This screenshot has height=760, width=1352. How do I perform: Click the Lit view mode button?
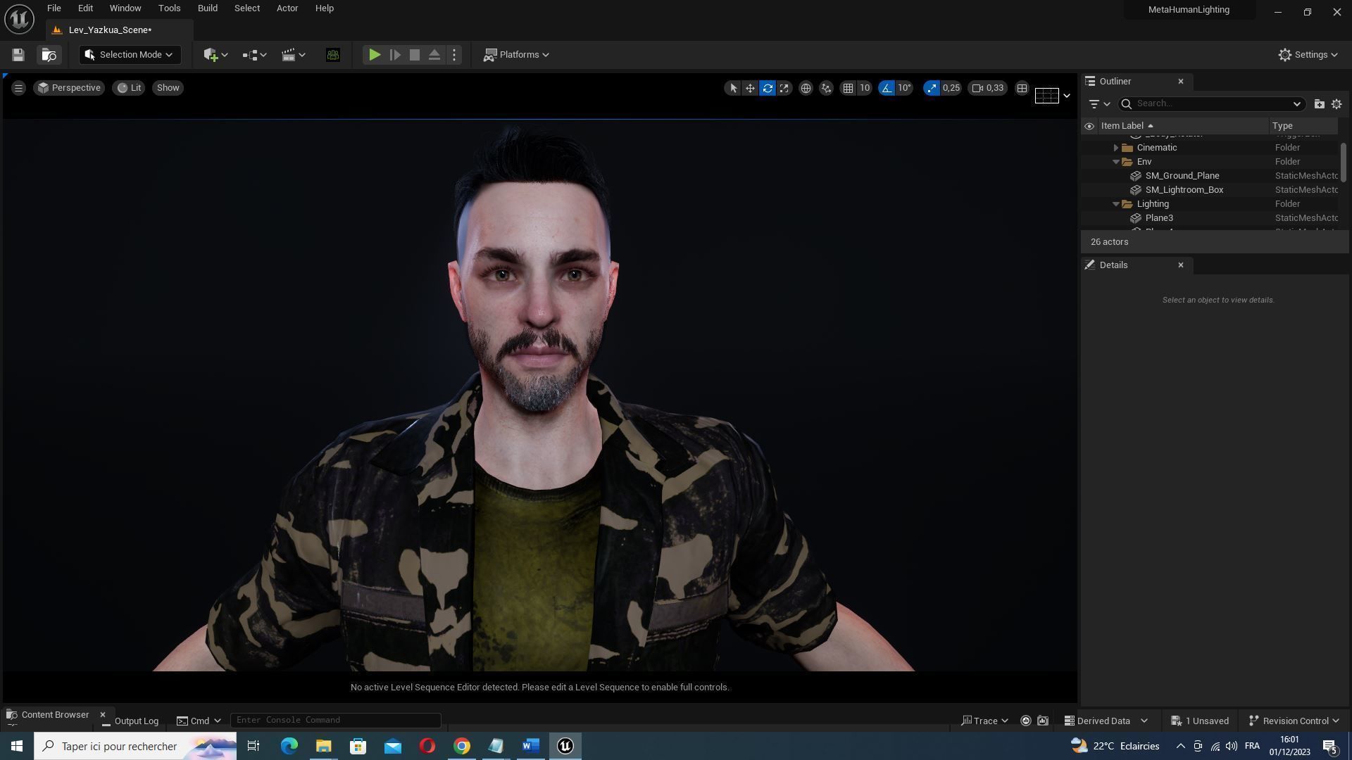(x=129, y=88)
